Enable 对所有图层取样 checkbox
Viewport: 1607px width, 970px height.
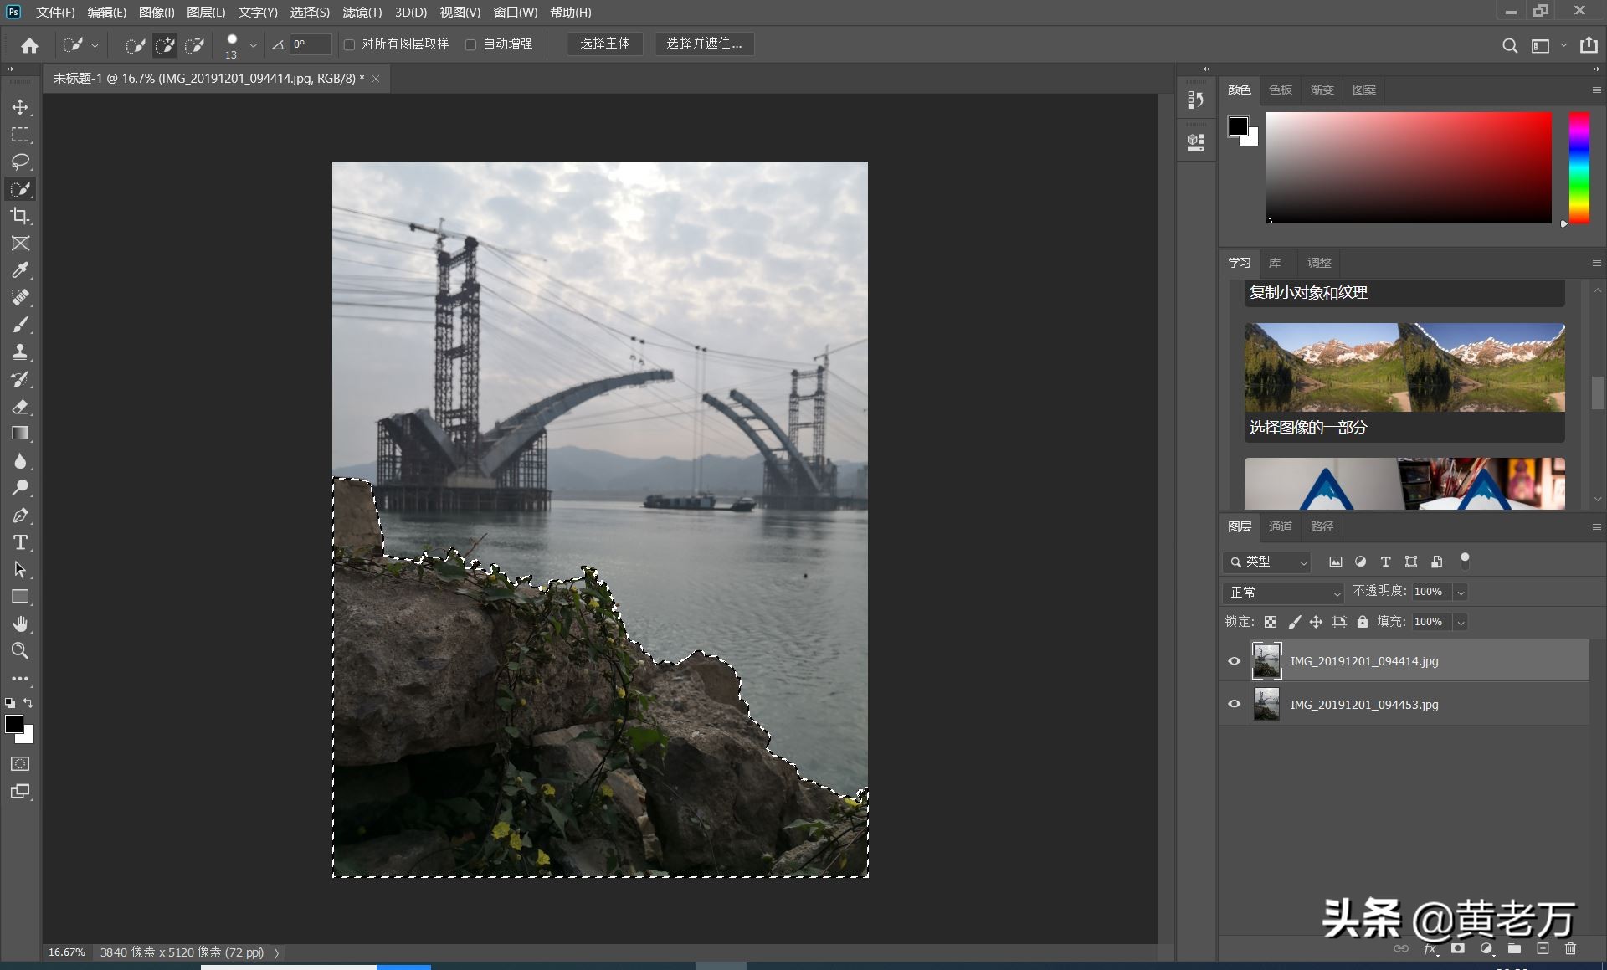[350, 44]
